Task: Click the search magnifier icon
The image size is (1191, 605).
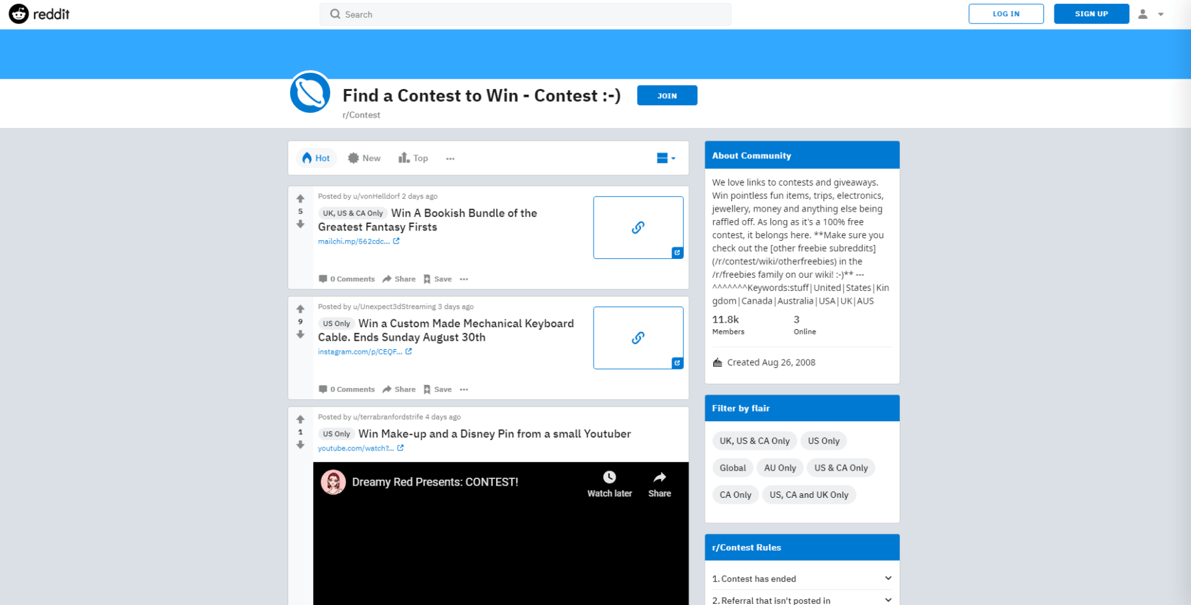Action: pos(335,14)
